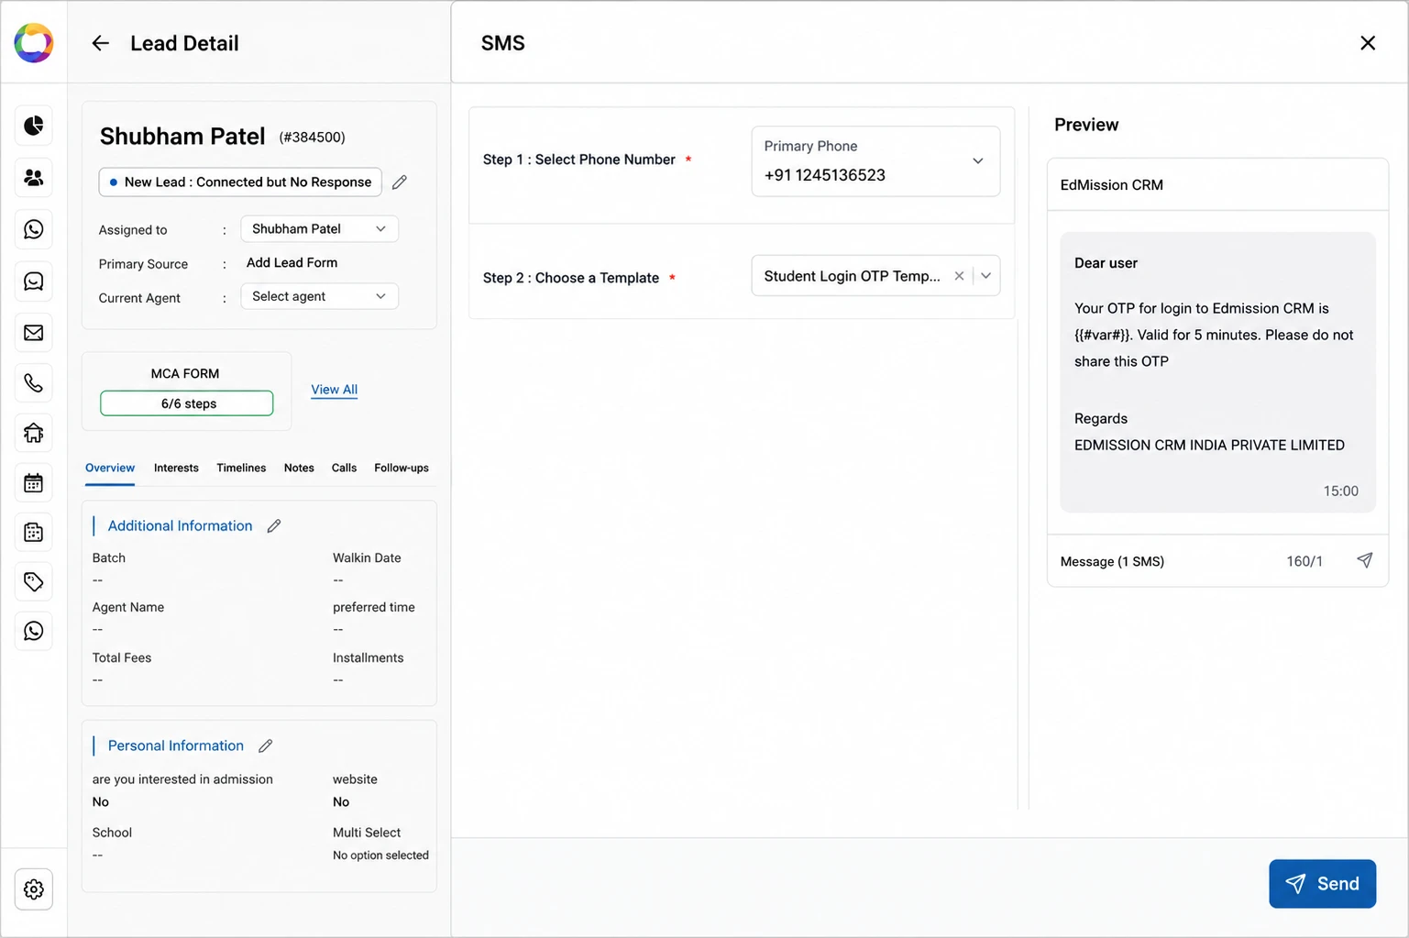Click the Message (1 SMS) field
This screenshot has height=938, width=1409.
click(x=1112, y=561)
